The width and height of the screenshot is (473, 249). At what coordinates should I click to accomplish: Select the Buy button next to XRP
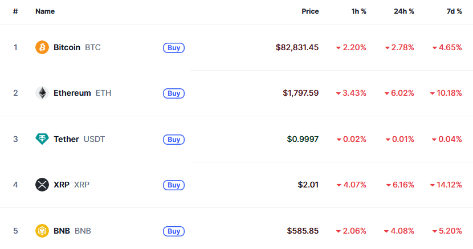point(174,185)
